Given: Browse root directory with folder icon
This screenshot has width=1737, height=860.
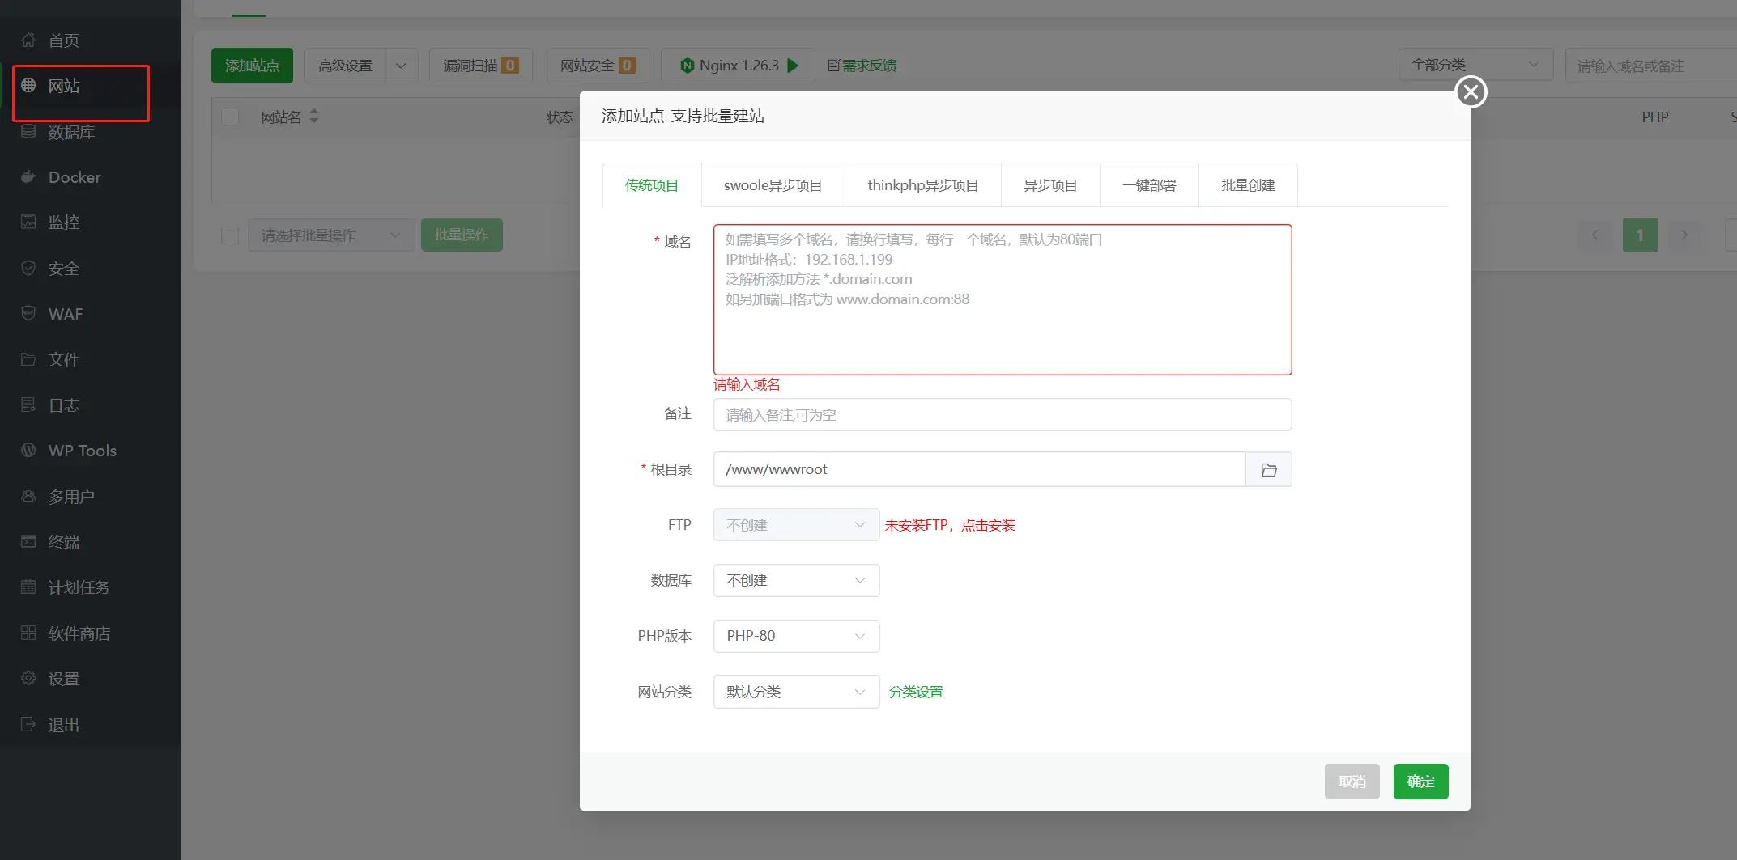Looking at the screenshot, I should click(x=1269, y=469).
